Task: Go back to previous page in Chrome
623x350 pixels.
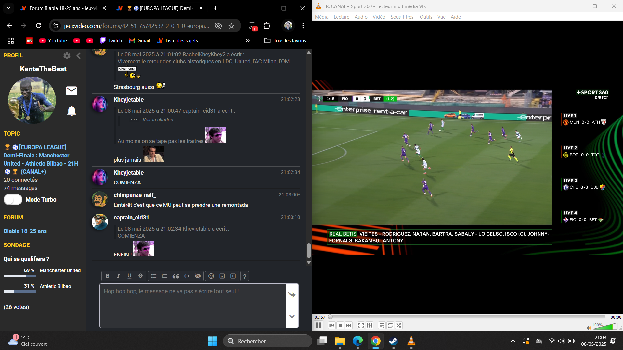Action: pyautogui.click(x=9, y=26)
